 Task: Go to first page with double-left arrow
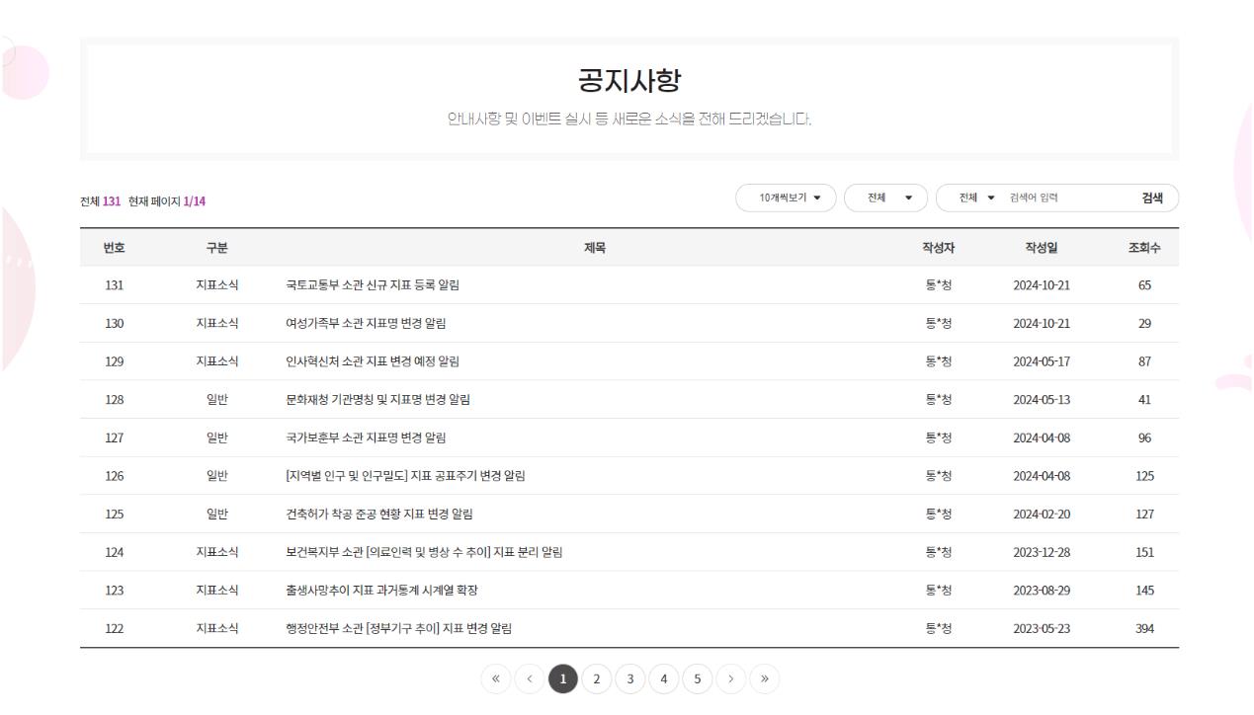pyautogui.click(x=496, y=679)
